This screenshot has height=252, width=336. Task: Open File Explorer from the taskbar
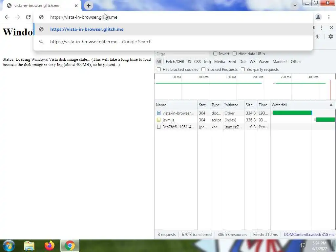pos(29,245)
